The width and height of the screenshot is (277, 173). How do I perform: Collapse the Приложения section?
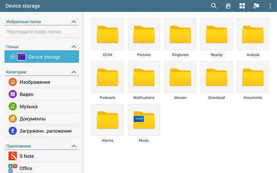tap(74, 146)
